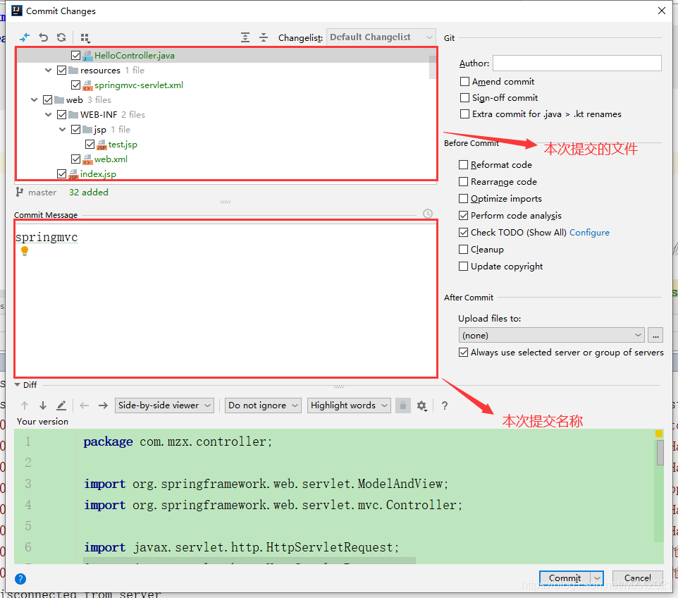
Task: Uncheck the resources folder checkbox
Action: (61, 70)
